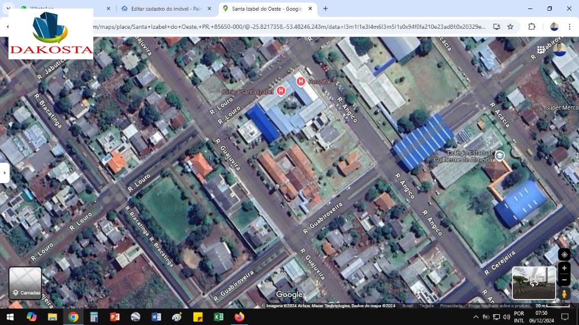579x325 pixels.
Task: Open the Google account avatar on map
Action: (559, 50)
